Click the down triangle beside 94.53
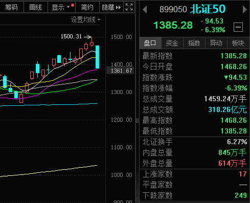 226,78
